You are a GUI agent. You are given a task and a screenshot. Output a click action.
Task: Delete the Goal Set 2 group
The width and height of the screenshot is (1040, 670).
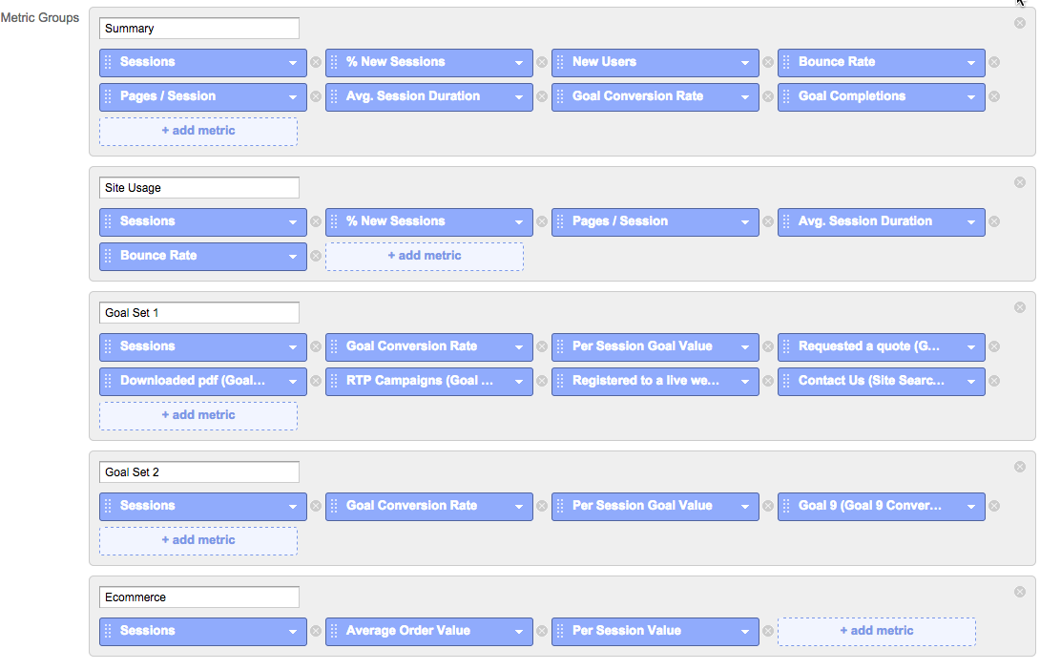[1019, 467]
